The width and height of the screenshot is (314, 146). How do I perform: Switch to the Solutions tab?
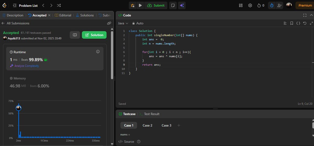pos(85,15)
